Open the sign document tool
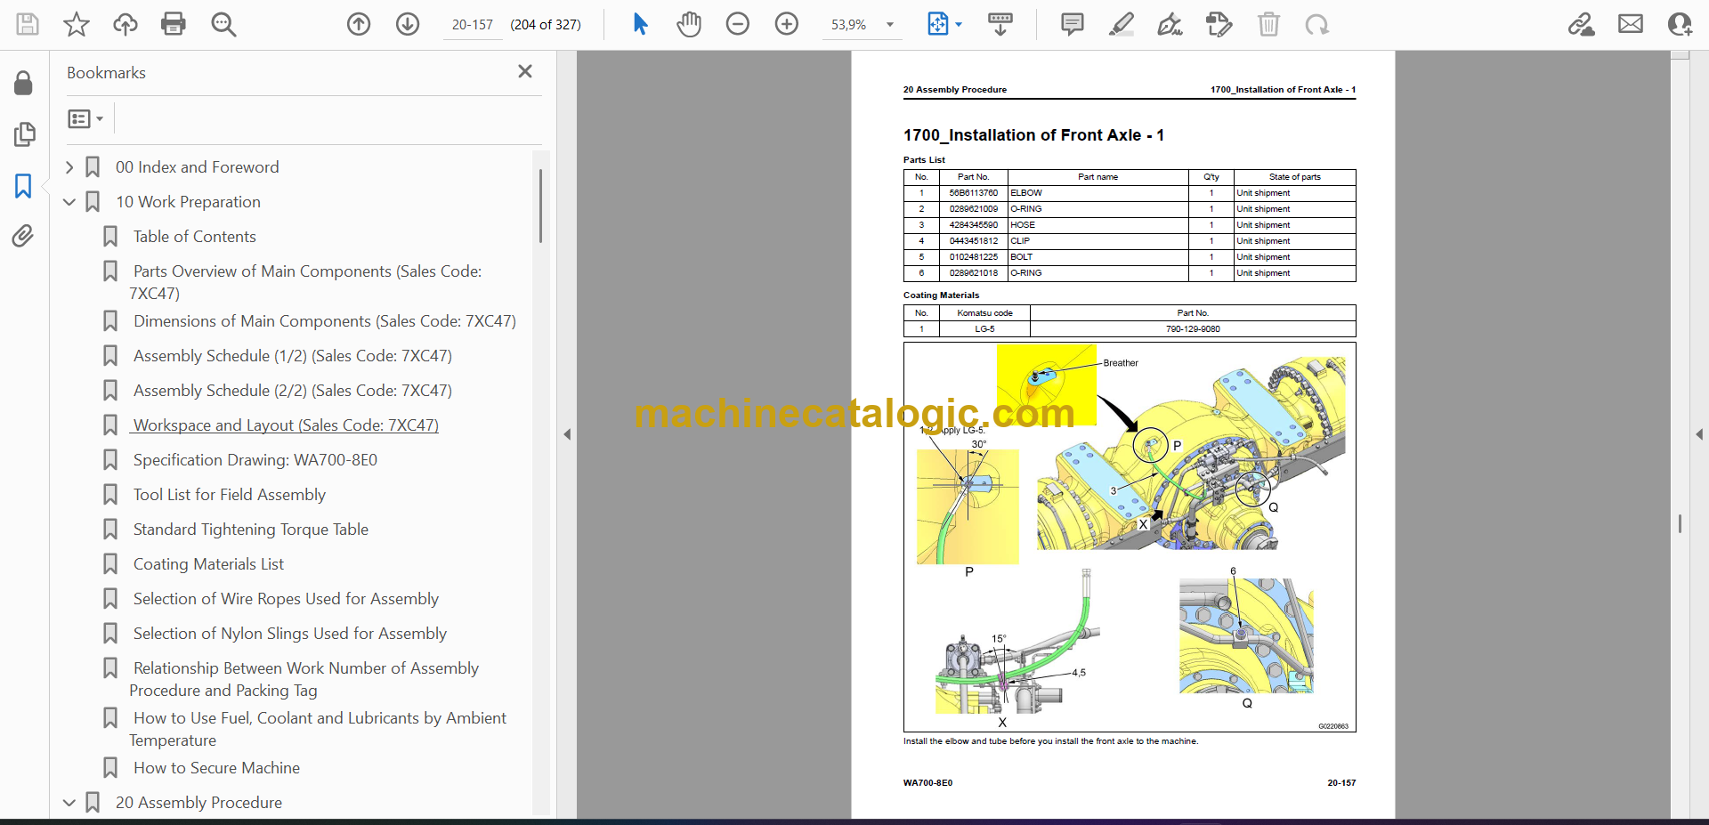Screen dimensions: 1709x825 [1170, 24]
